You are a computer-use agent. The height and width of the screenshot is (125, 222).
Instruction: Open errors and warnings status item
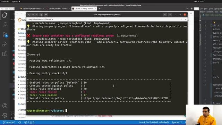[29, 122]
